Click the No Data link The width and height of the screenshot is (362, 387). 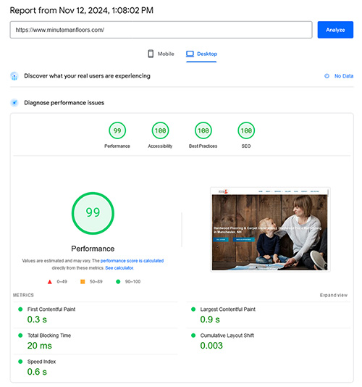click(344, 76)
